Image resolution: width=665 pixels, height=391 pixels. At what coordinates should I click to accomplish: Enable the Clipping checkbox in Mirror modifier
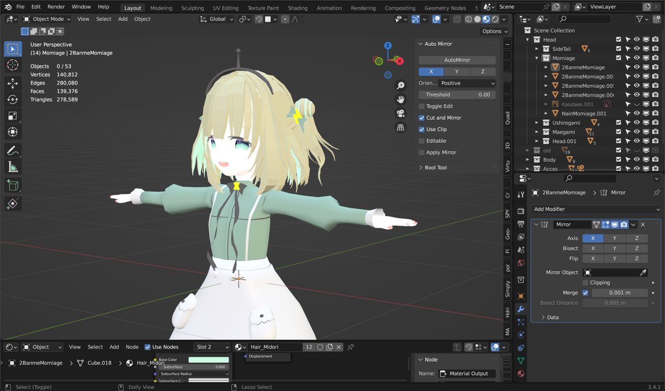pos(586,282)
